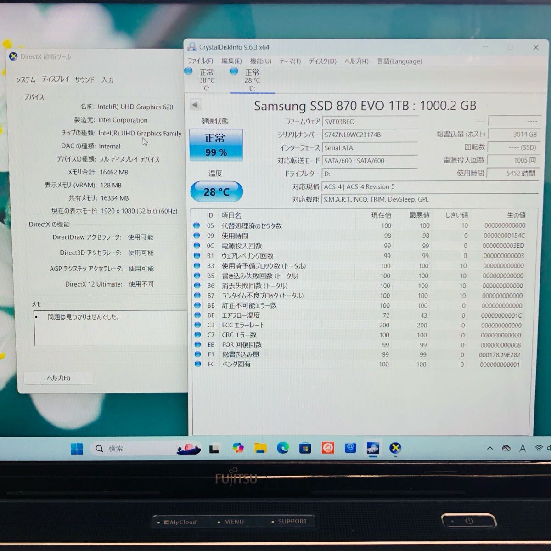Image resolution: width=551 pixels, height=551 pixels.
Task: Click the ヘルプ(H) button in DirectX tool
Action: click(x=59, y=378)
